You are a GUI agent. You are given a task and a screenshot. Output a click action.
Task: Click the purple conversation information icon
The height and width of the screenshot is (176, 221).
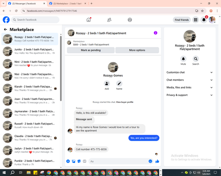[156, 33]
